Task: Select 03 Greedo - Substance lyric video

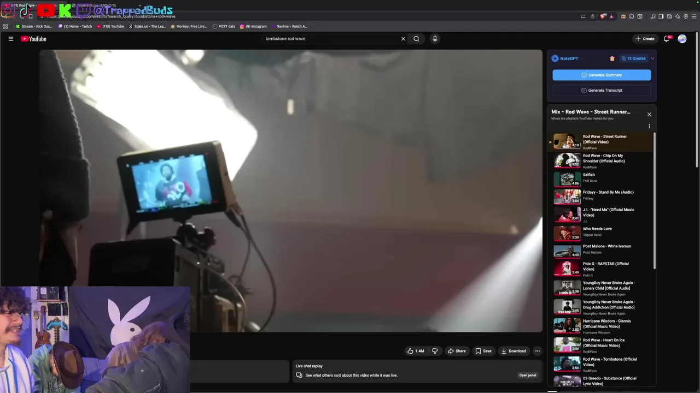Action: (600, 382)
